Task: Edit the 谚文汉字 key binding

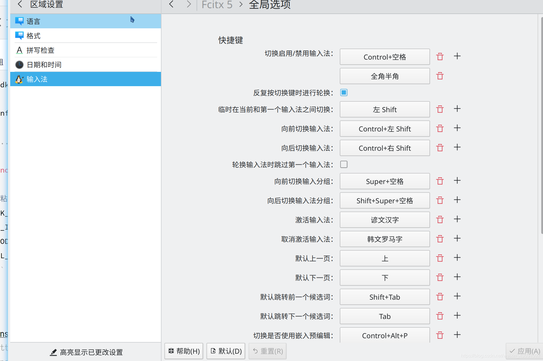Action: pyautogui.click(x=385, y=220)
